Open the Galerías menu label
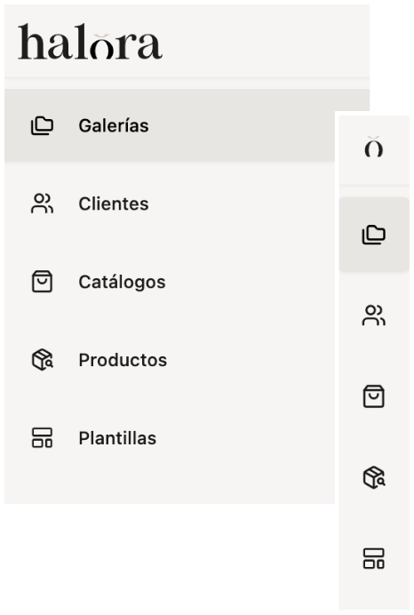 tap(114, 126)
